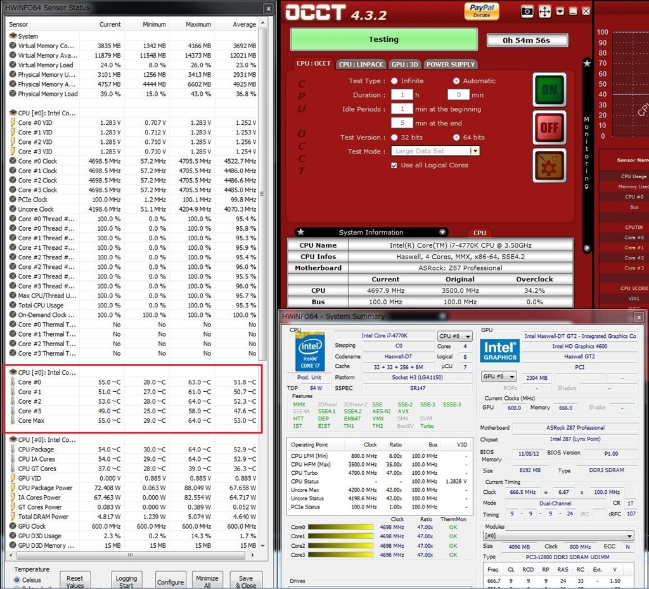Screen dimensions: 649x589
Task: Click lightning icon beside CPU Package Power
Action: point(13,488)
